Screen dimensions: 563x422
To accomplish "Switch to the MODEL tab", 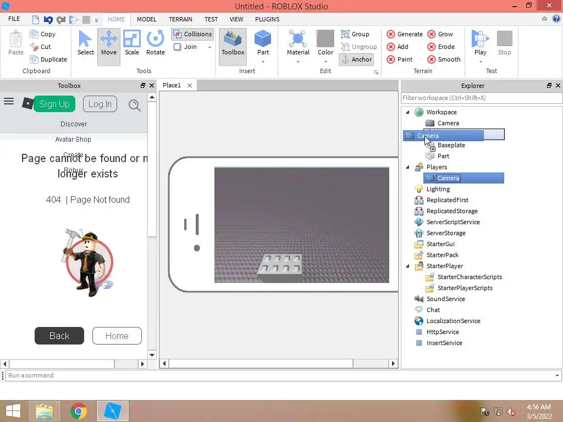I will [146, 19].
